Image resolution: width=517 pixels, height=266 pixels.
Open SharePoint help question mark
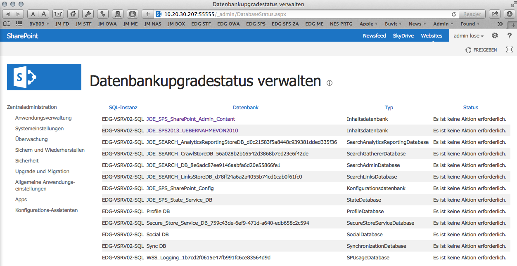click(x=510, y=36)
